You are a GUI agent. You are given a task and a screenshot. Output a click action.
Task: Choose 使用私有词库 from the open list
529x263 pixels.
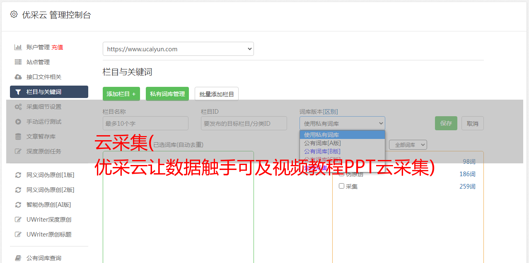click(x=342, y=135)
